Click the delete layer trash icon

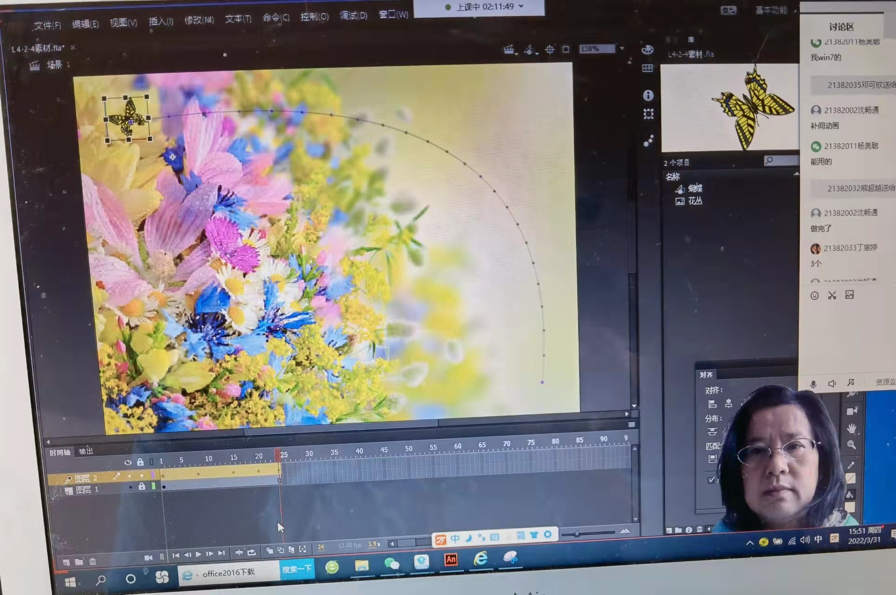[x=93, y=562]
